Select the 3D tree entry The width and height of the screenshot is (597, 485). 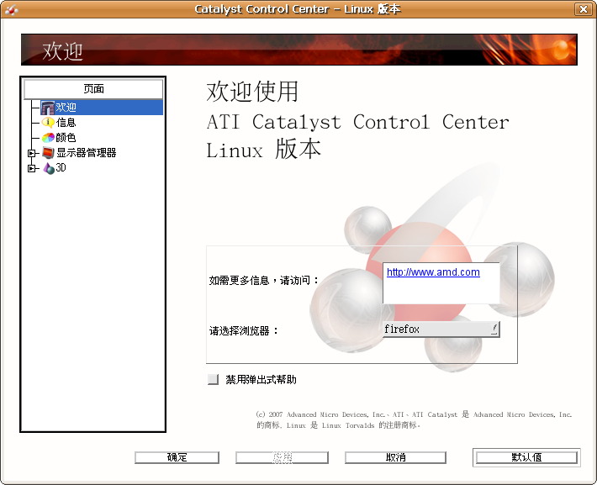(61, 168)
